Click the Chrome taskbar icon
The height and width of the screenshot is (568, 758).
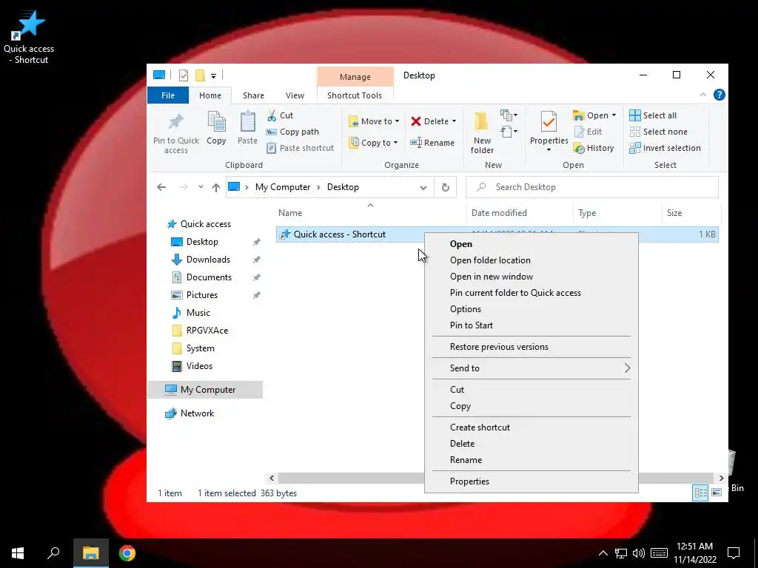click(127, 553)
